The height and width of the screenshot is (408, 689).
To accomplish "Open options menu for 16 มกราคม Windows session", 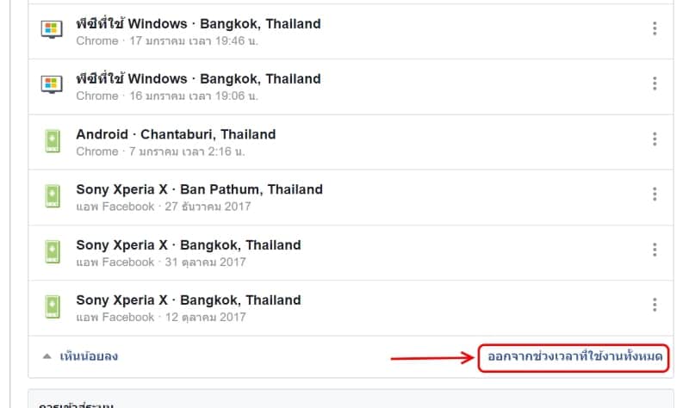I will (x=655, y=84).
